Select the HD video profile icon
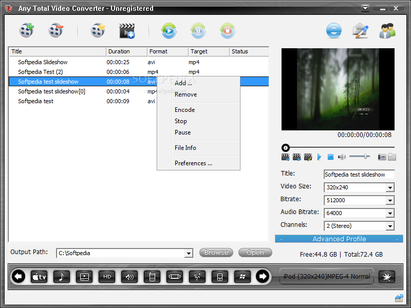 [x=107, y=277]
